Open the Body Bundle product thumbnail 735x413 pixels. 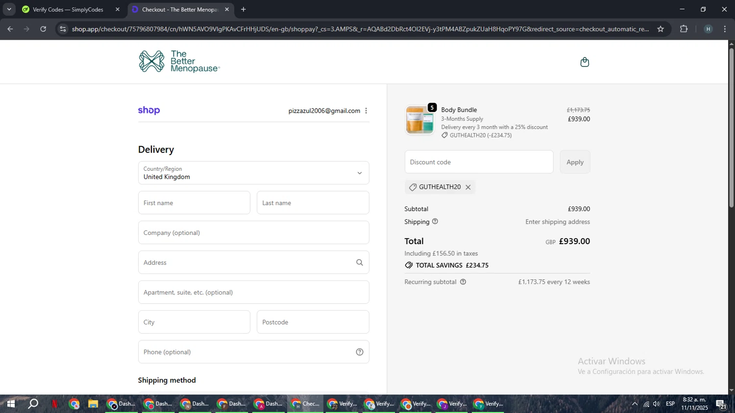(x=420, y=119)
